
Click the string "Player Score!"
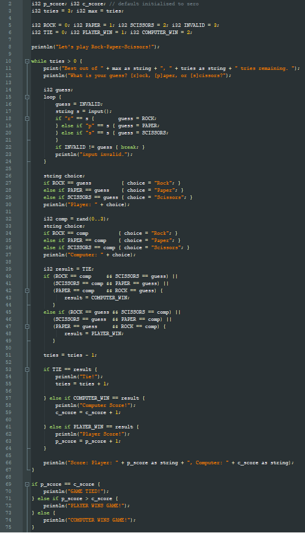coord(103,434)
